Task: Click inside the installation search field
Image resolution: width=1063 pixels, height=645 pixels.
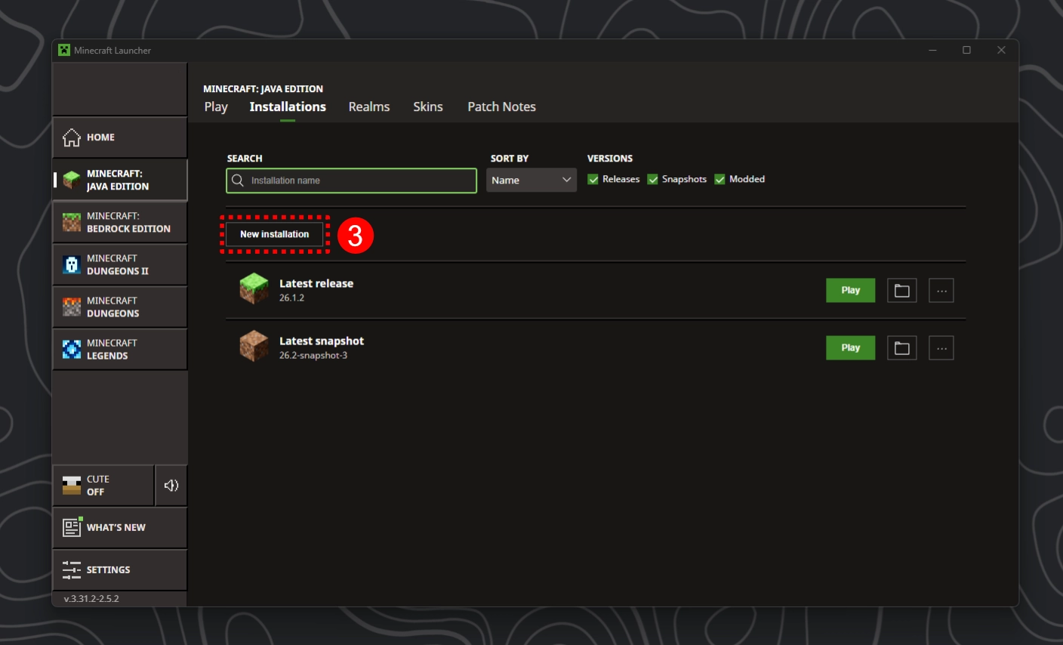Action: (351, 181)
